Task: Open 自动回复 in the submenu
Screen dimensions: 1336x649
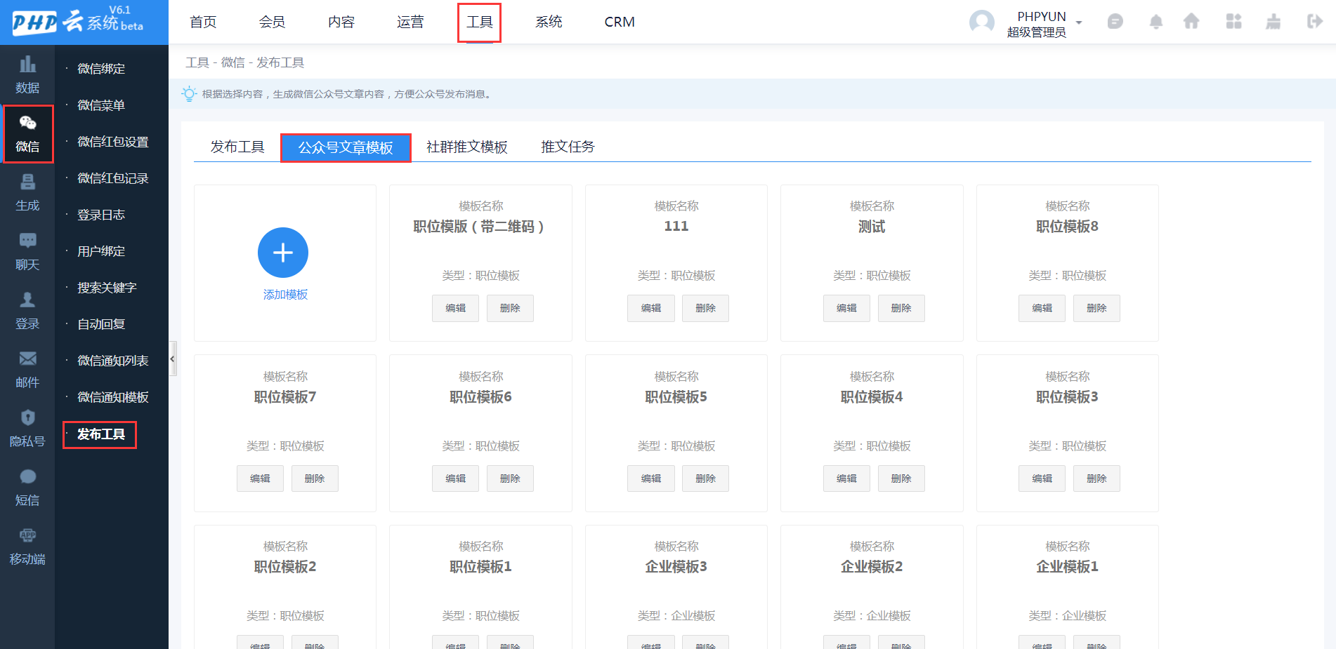Action: [x=101, y=324]
